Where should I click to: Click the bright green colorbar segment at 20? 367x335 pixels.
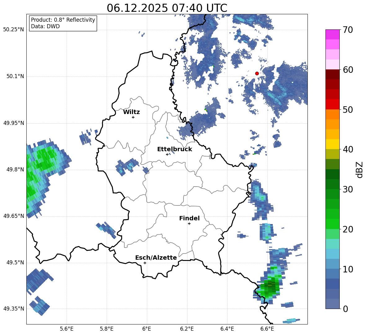pyautogui.click(x=332, y=224)
